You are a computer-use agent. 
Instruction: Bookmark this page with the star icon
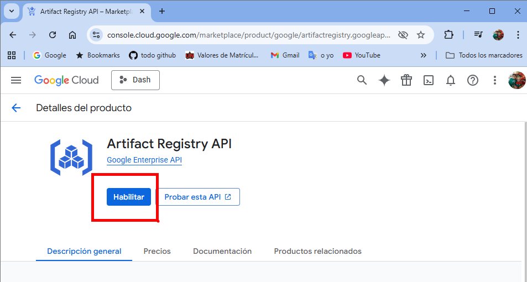point(421,35)
